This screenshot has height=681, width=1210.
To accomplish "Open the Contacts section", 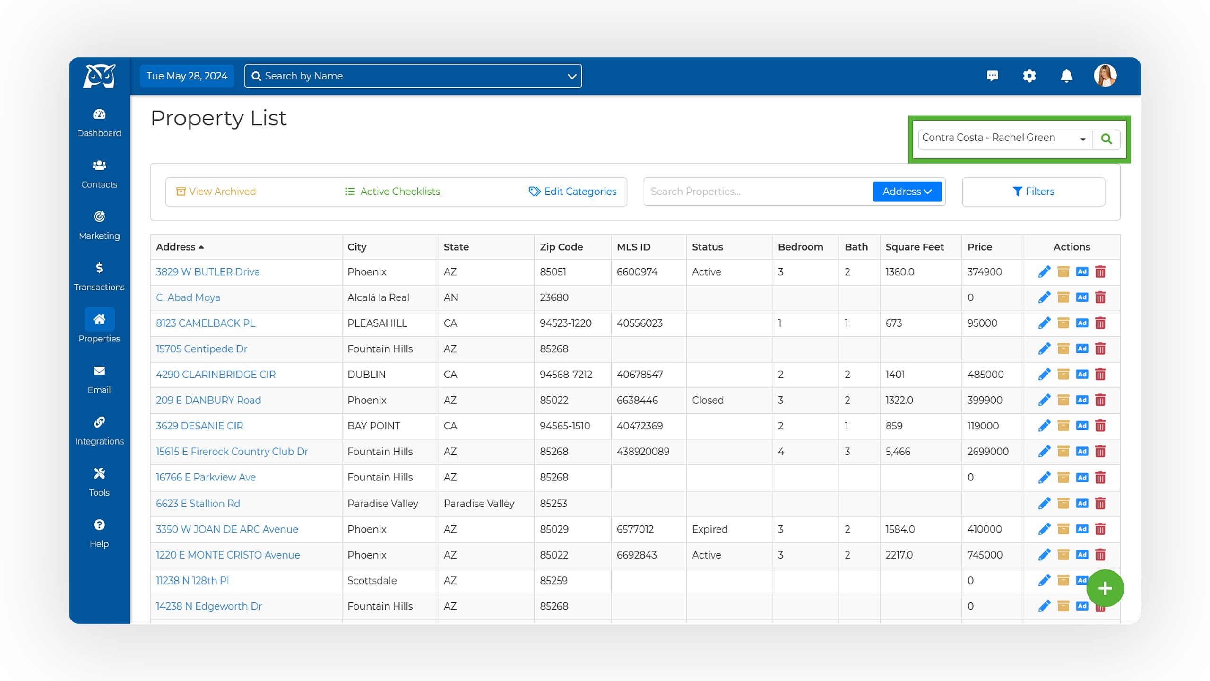I will [99, 174].
